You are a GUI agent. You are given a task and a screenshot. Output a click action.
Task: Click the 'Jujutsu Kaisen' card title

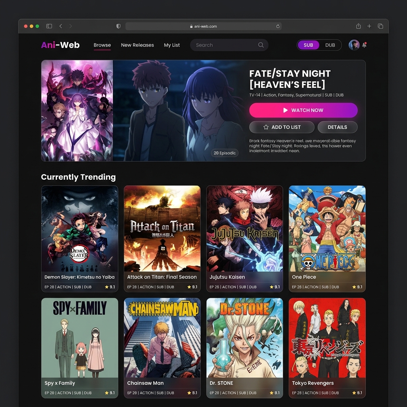[x=227, y=277]
